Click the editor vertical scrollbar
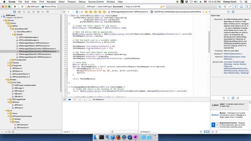The image size is (251, 141). (209, 42)
